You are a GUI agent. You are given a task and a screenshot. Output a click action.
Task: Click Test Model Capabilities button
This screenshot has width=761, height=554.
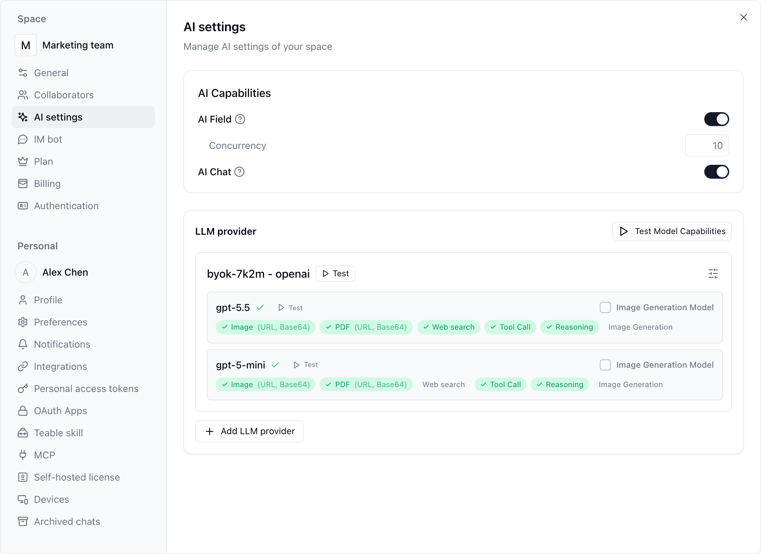(x=672, y=231)
